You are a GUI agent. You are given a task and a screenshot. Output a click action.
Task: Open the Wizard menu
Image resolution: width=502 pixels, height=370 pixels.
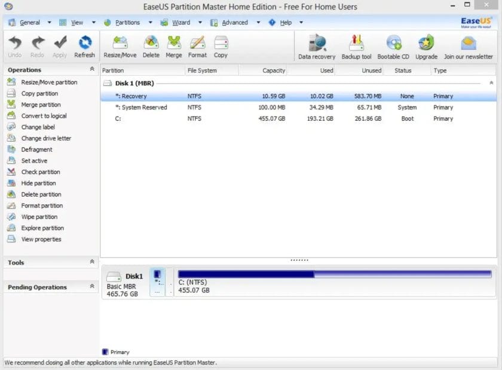180,22
